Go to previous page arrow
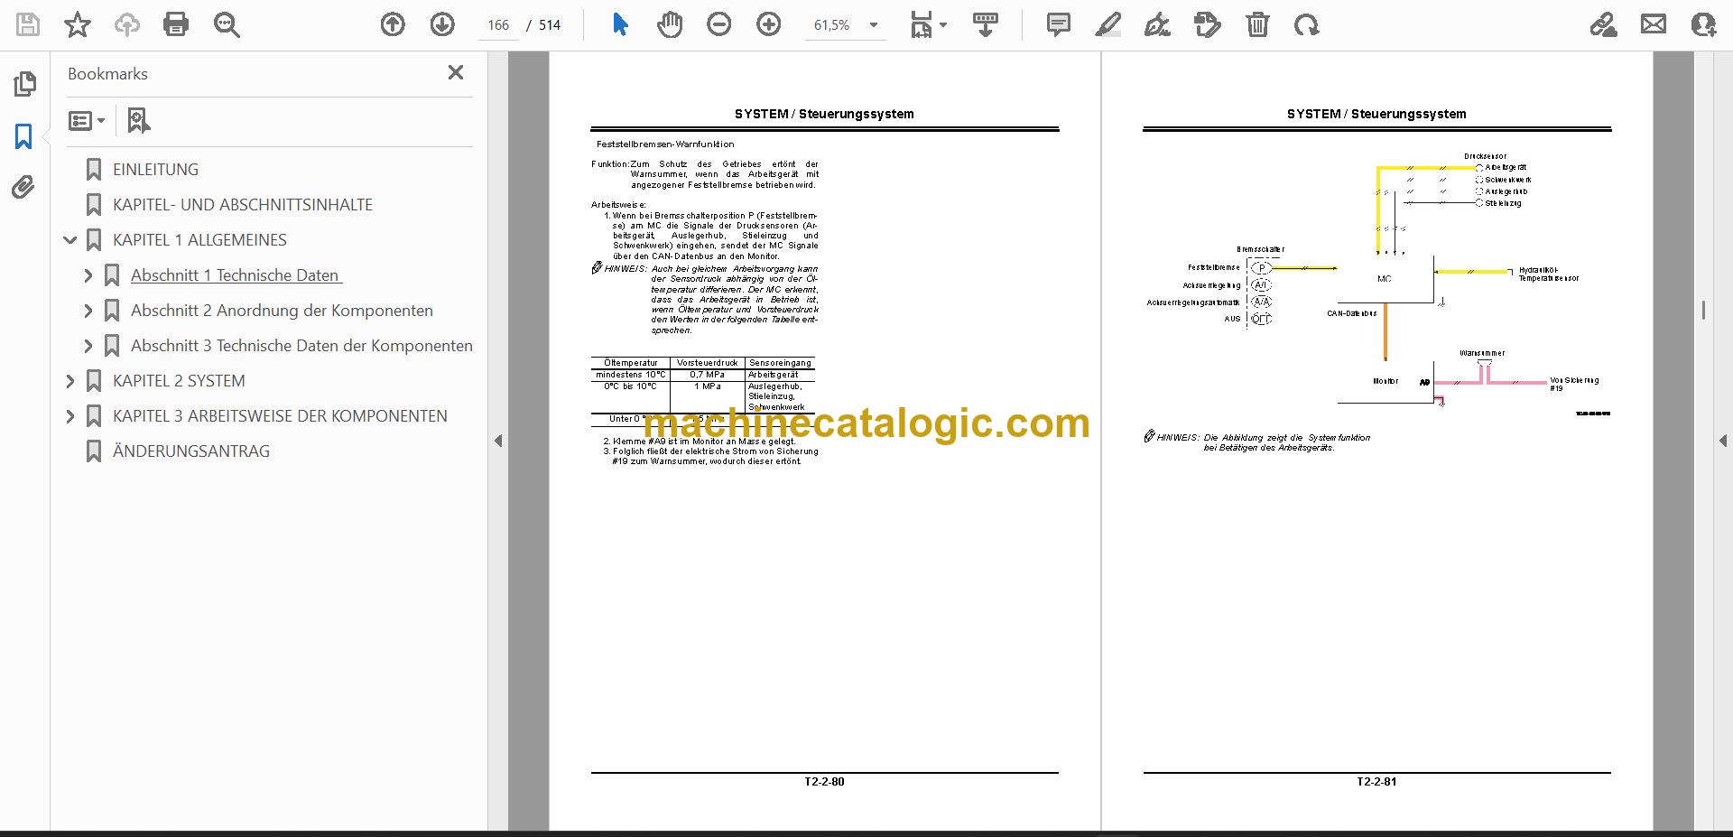The height and width of the screenshot is (837, 1733). [393, 25]
